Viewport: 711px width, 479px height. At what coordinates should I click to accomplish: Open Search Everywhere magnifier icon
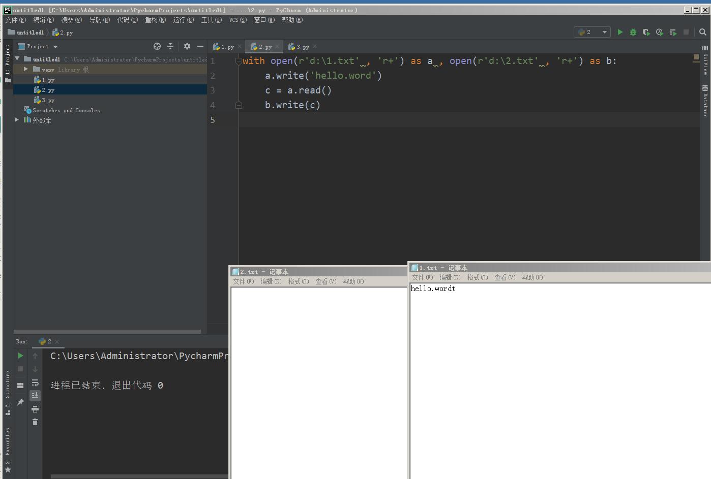point(703,32)
